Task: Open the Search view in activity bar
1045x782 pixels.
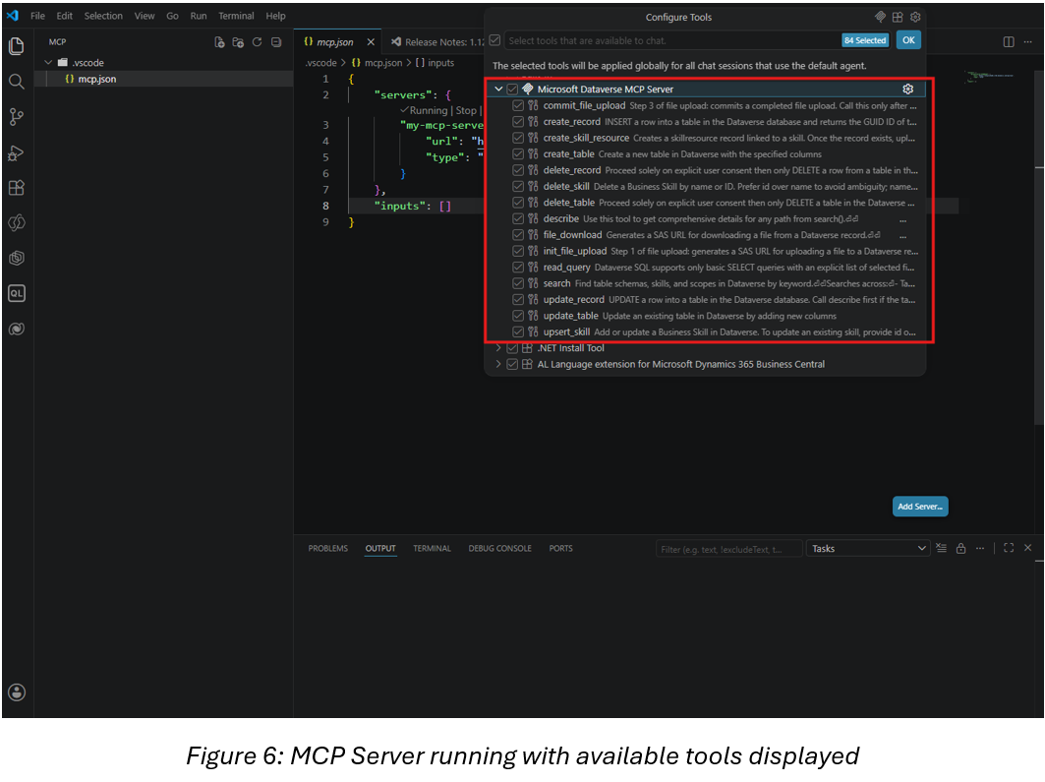Action: pyautogui.click(x=16, y=82)
